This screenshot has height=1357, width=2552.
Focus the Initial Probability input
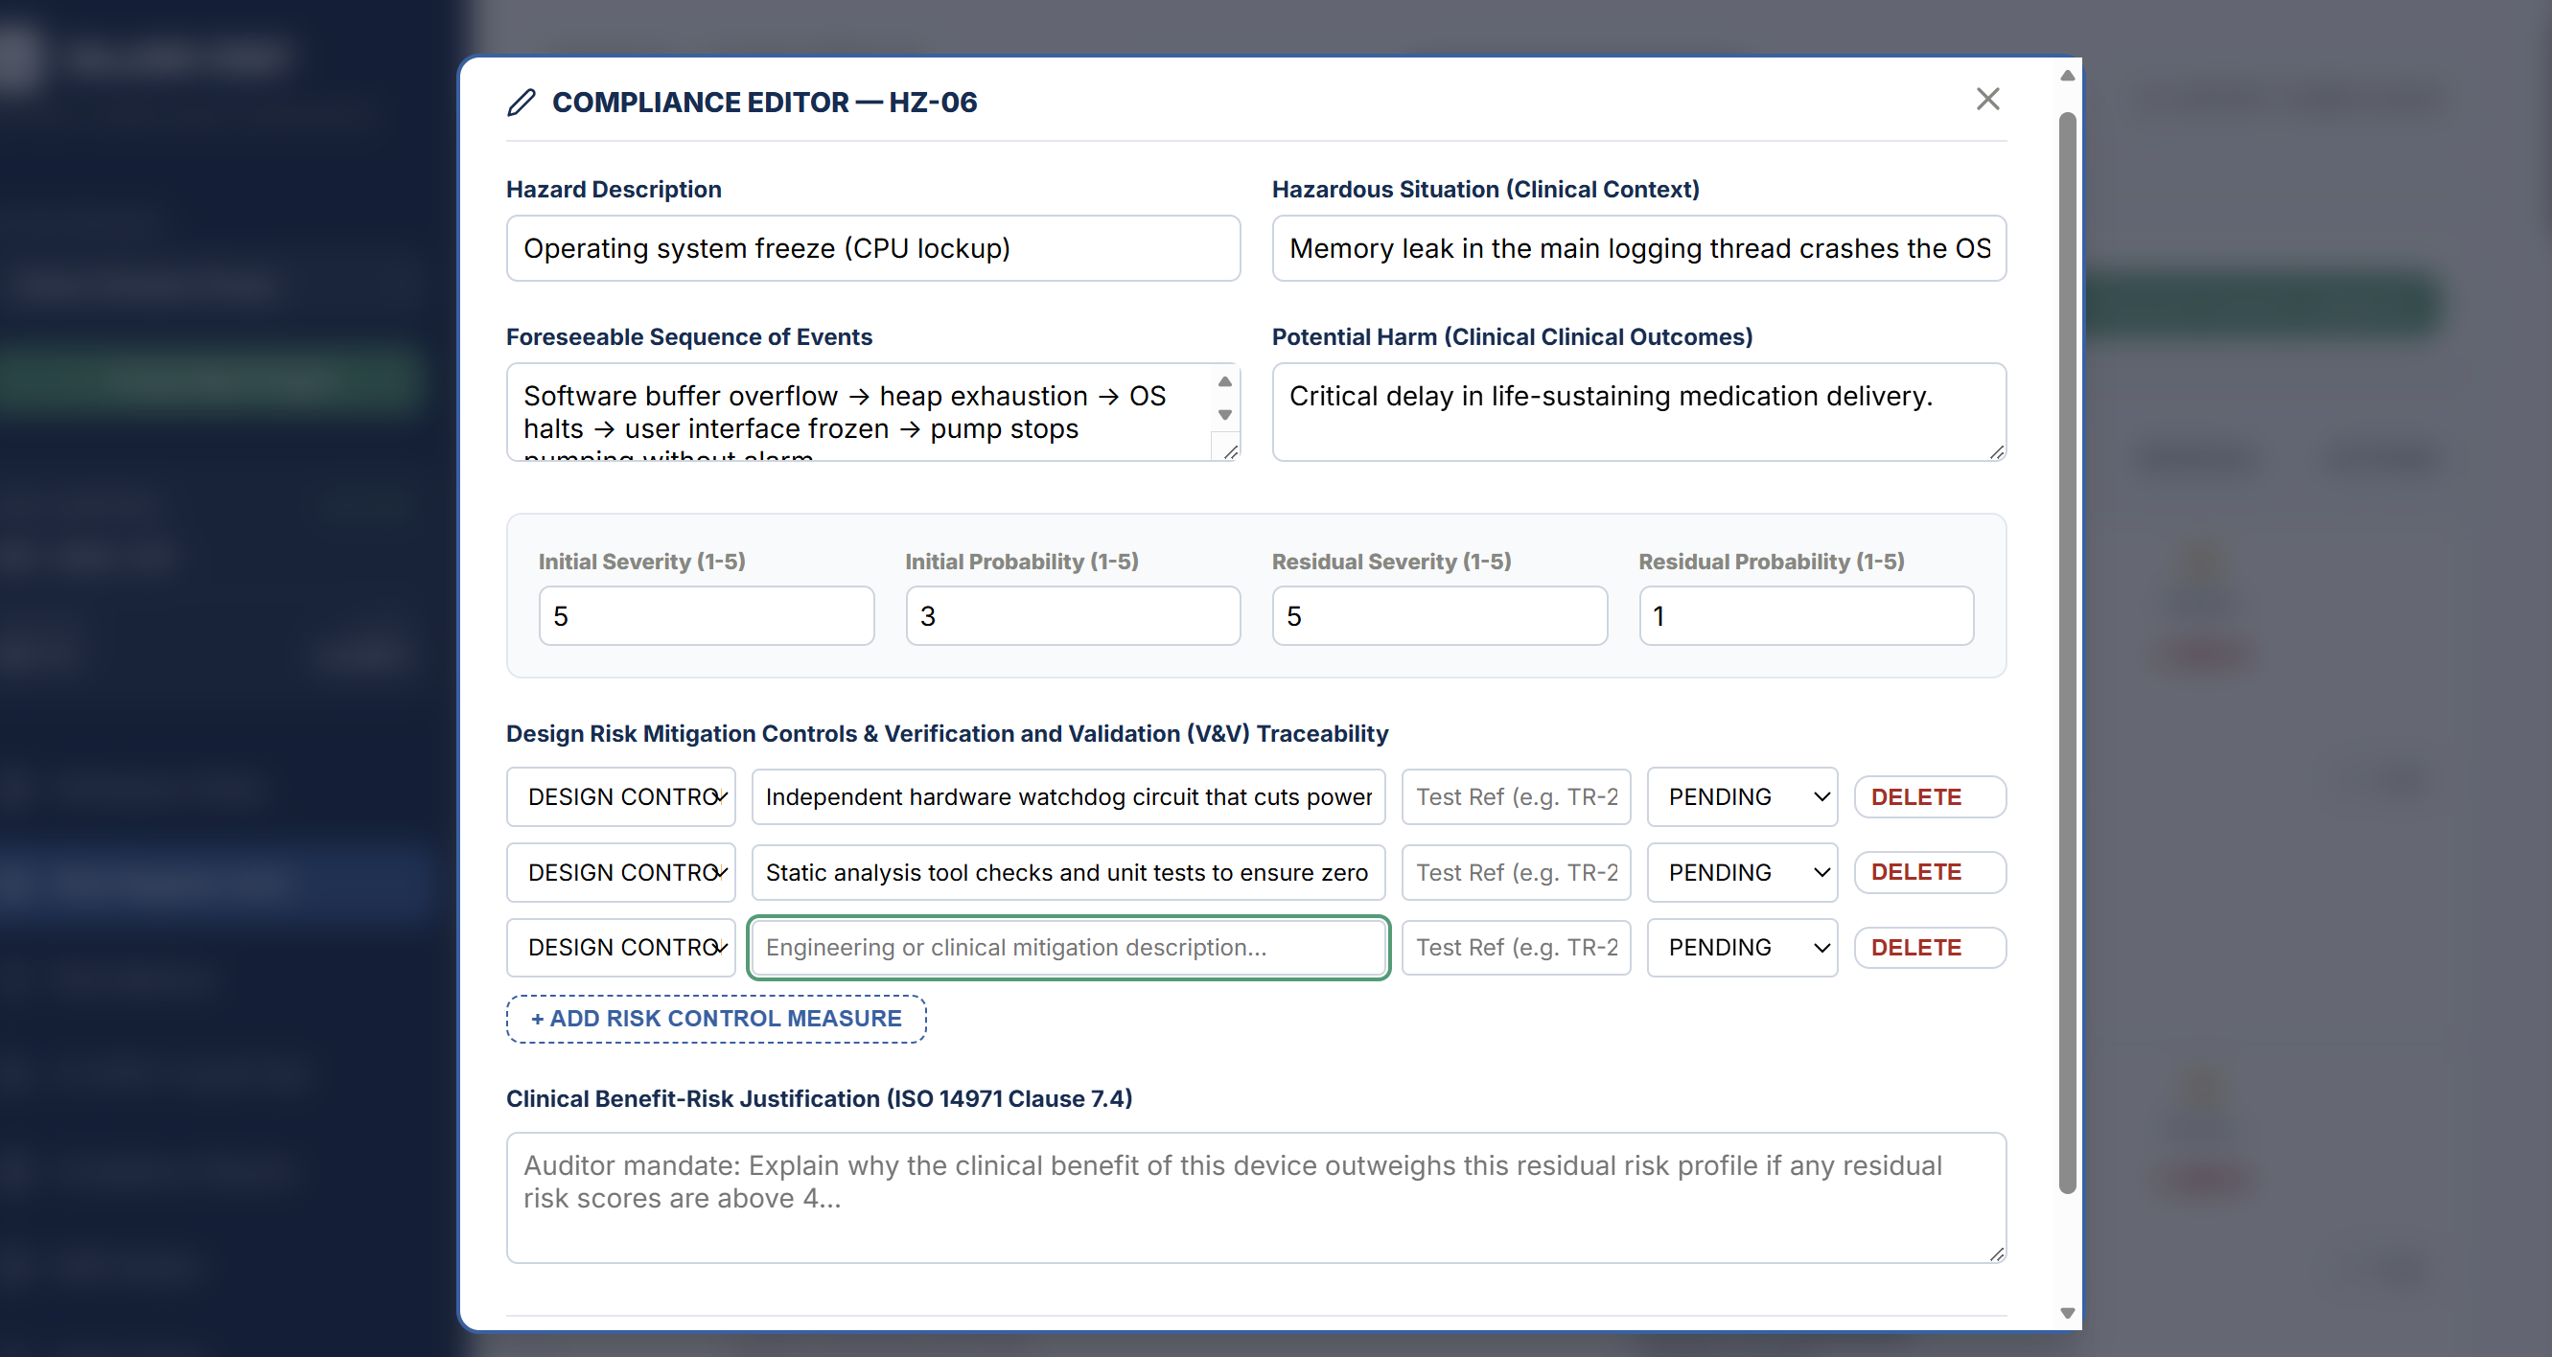(x=1073, y=616)
